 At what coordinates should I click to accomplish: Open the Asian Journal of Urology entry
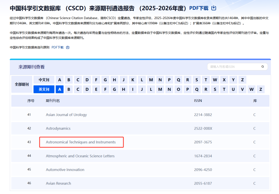click(x=66, y=115)
